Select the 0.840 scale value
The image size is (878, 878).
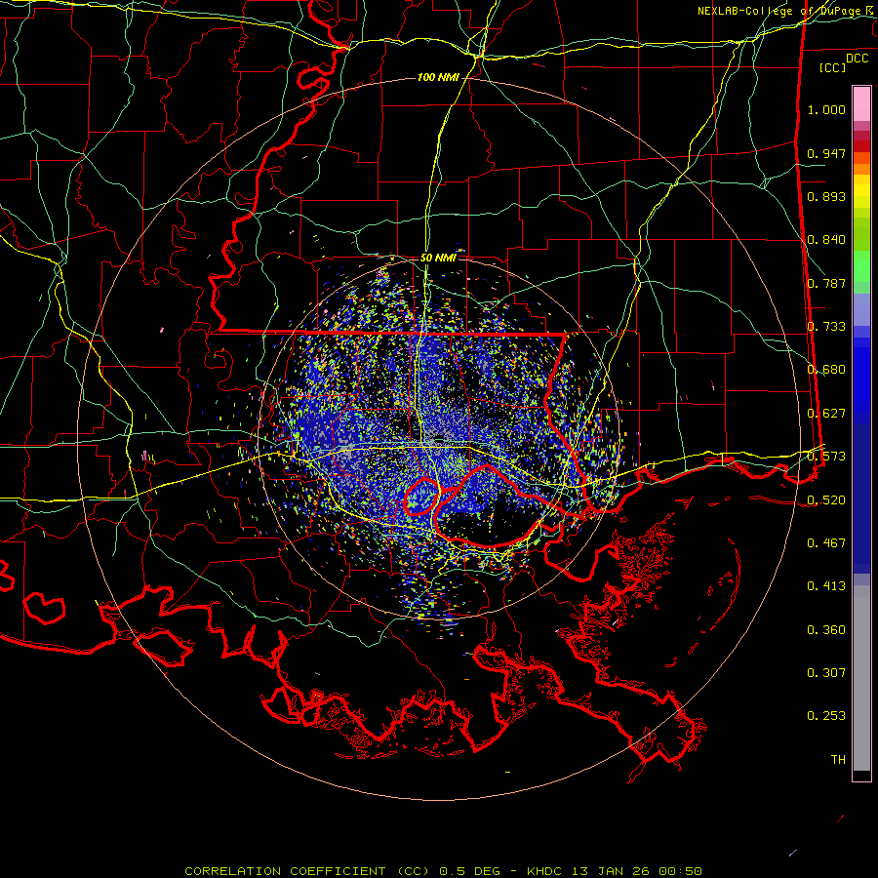point(826,240)
